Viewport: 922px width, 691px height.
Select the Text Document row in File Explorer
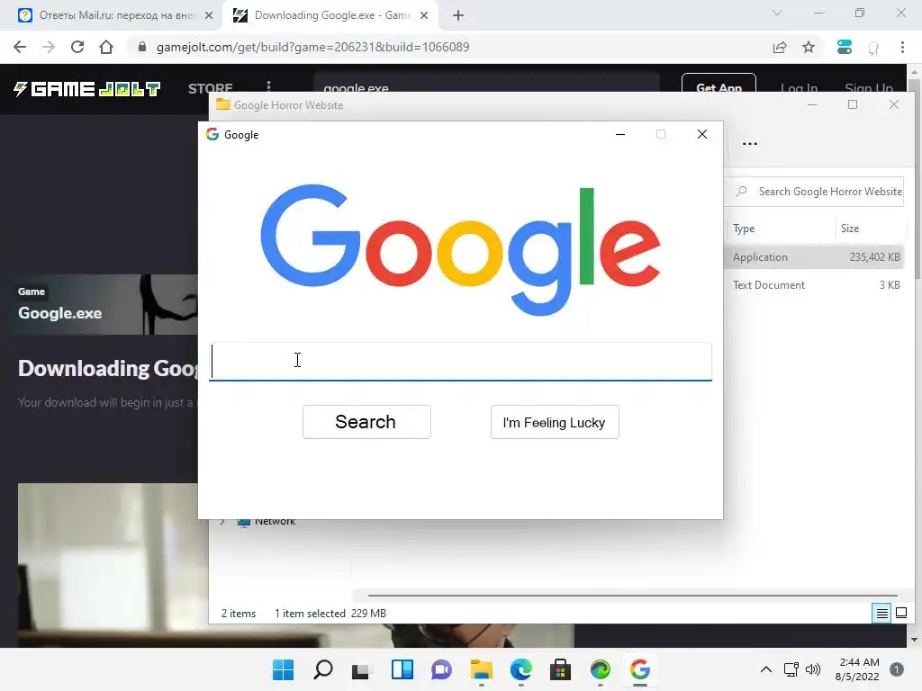pos(814,285)
